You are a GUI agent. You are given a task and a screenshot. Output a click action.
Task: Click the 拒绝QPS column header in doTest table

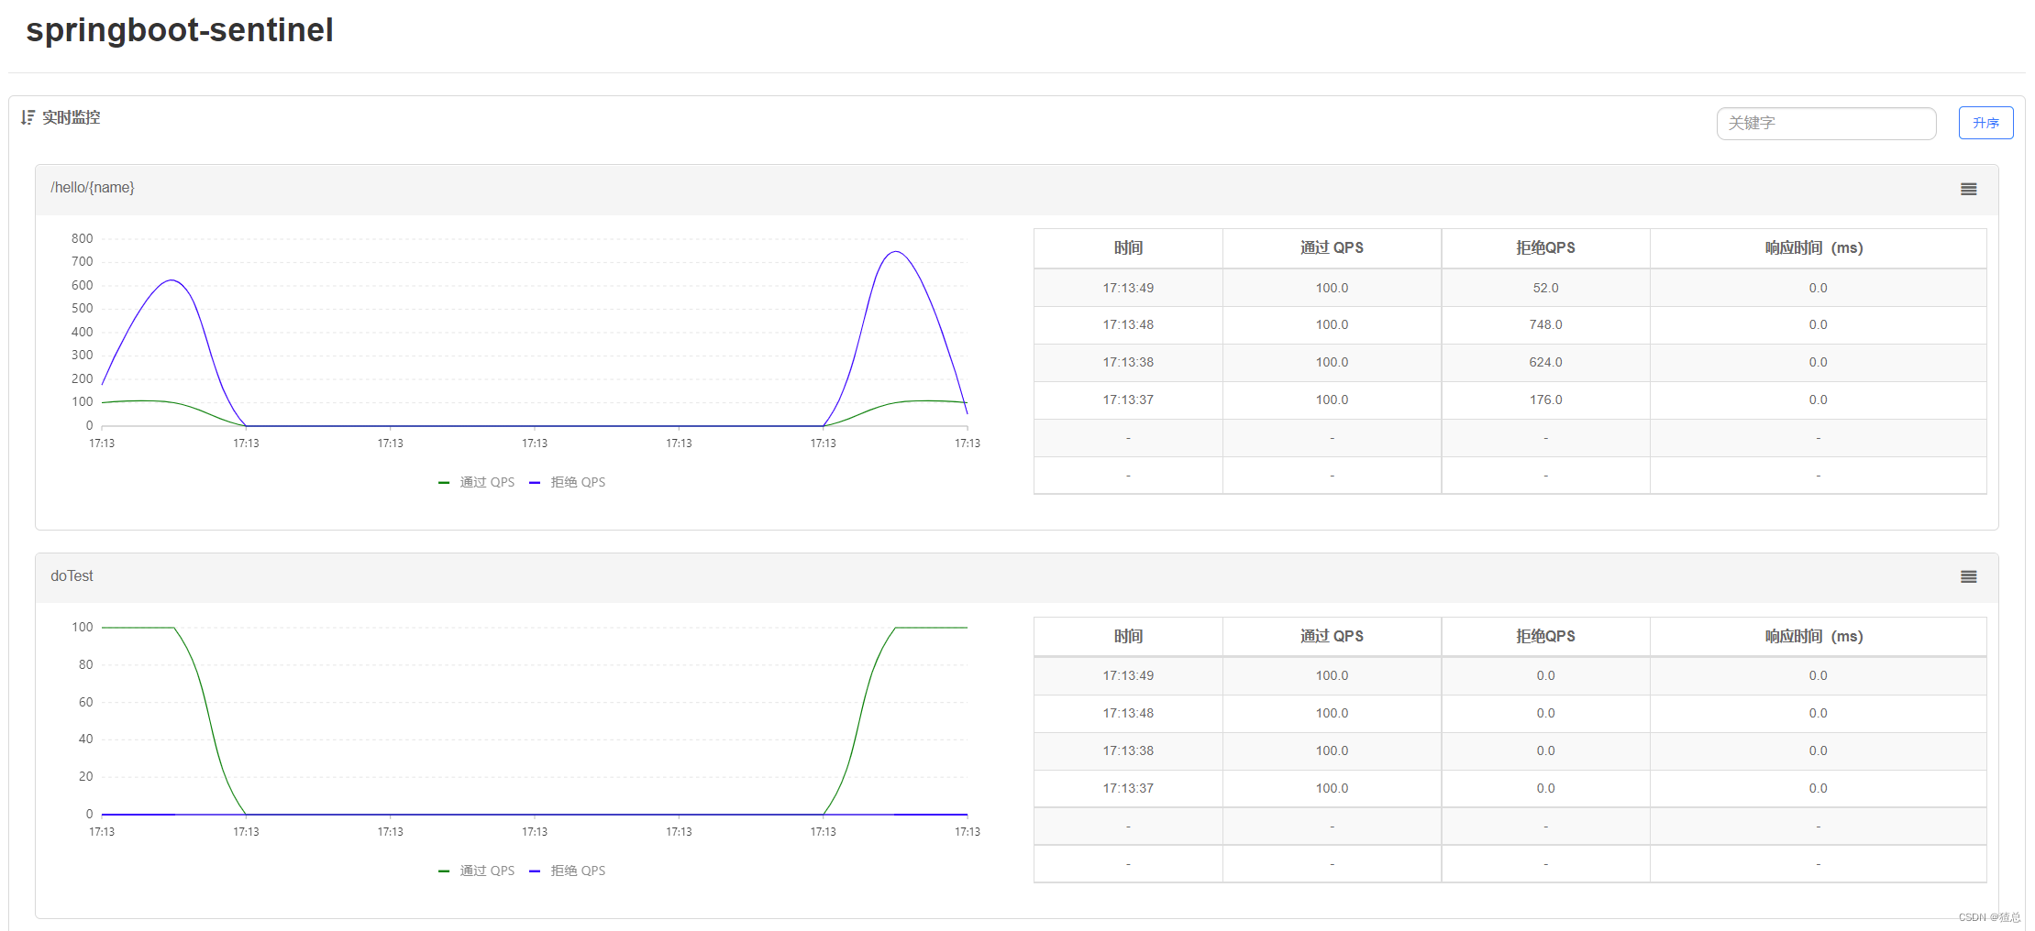(1545, 636)
